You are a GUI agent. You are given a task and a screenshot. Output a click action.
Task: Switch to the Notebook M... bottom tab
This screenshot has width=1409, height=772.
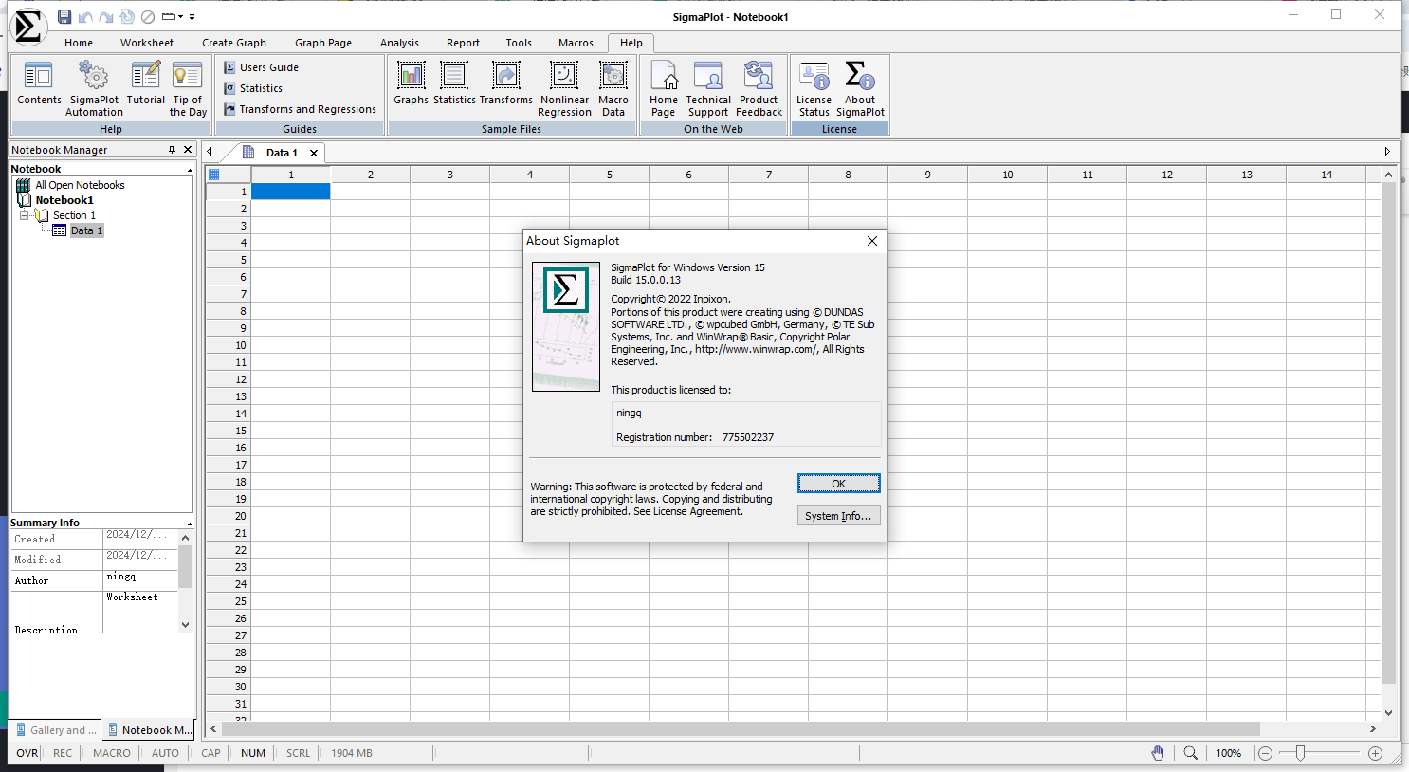[x=150, y=730]
